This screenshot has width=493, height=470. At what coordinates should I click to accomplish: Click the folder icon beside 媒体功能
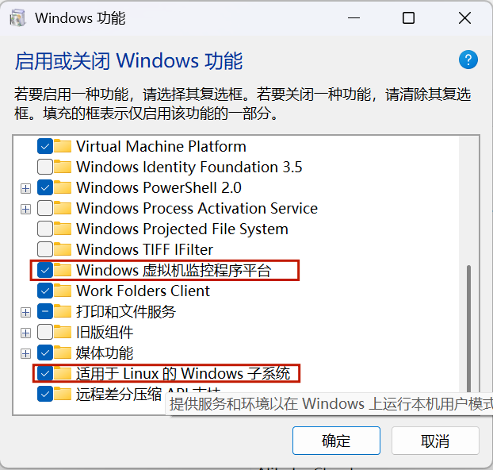(63, 352)
